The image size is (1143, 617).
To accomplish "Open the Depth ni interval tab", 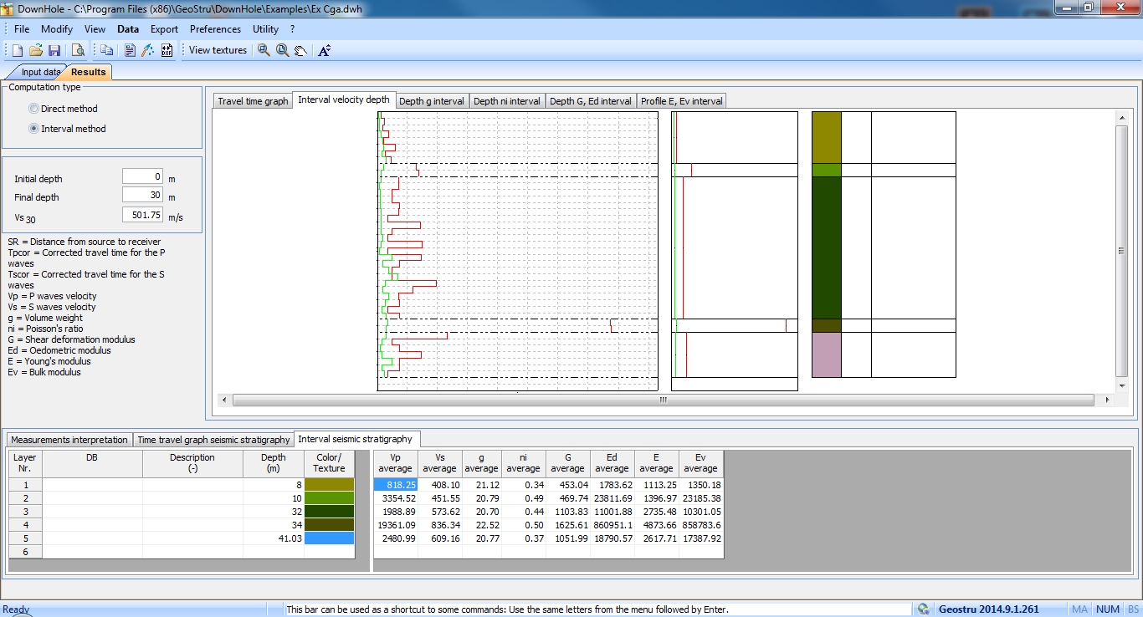I will click(x=507, y=101).
